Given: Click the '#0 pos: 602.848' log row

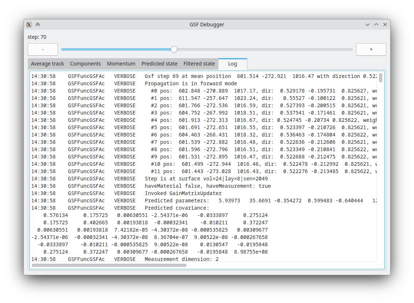Looking at the screenshot, I should (x=204, y=91).
